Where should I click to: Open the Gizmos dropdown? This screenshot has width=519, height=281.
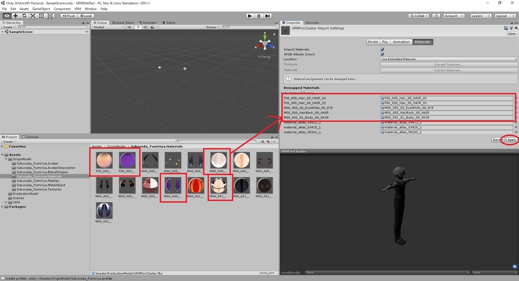(212, 27)
